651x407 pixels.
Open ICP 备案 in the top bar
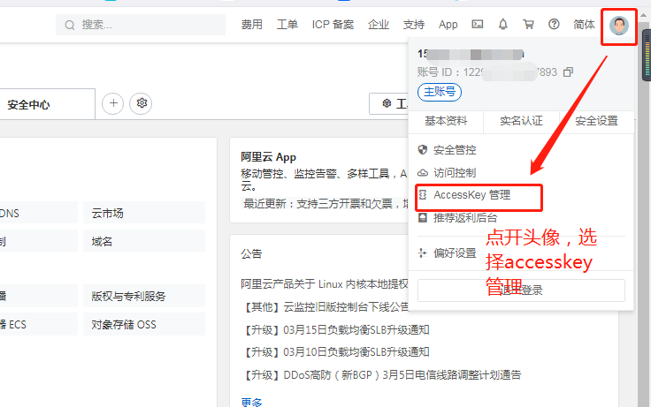tap(333, 25)
